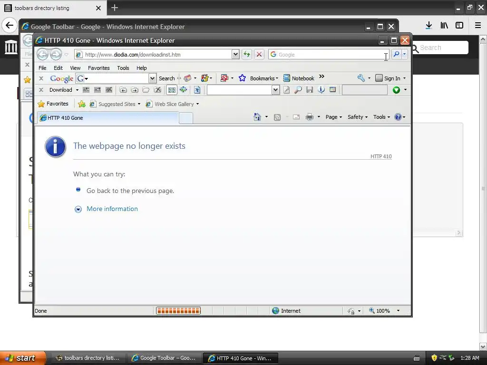
Task: Click the Bookmarks star icon
Action: [242, 78]
